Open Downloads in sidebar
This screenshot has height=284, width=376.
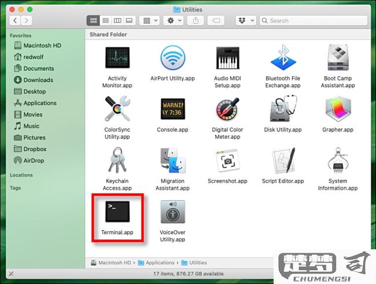tap(34, 80)
